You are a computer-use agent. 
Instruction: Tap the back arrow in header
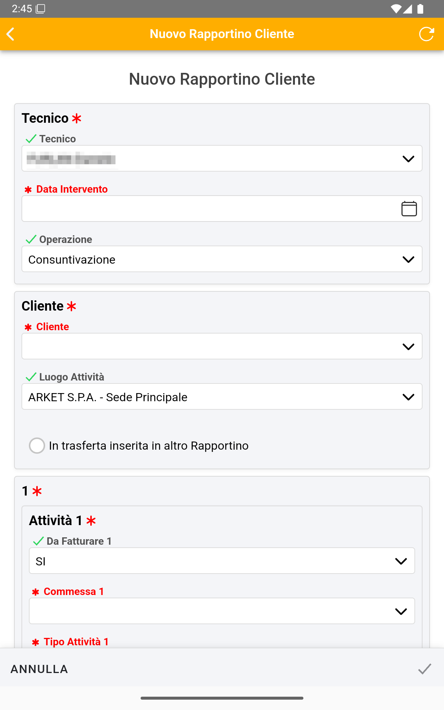point(11,34)
